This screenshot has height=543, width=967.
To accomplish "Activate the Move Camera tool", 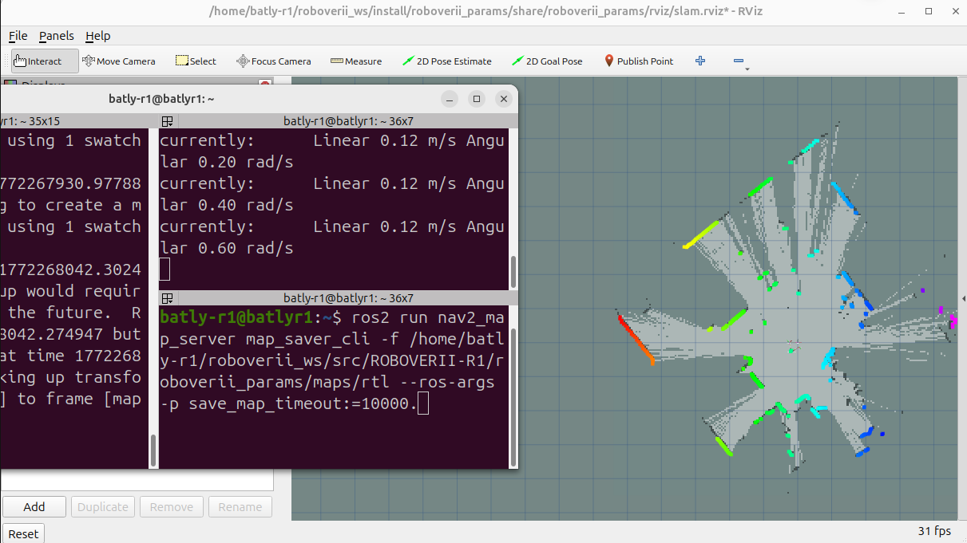I will pos(118,61).
